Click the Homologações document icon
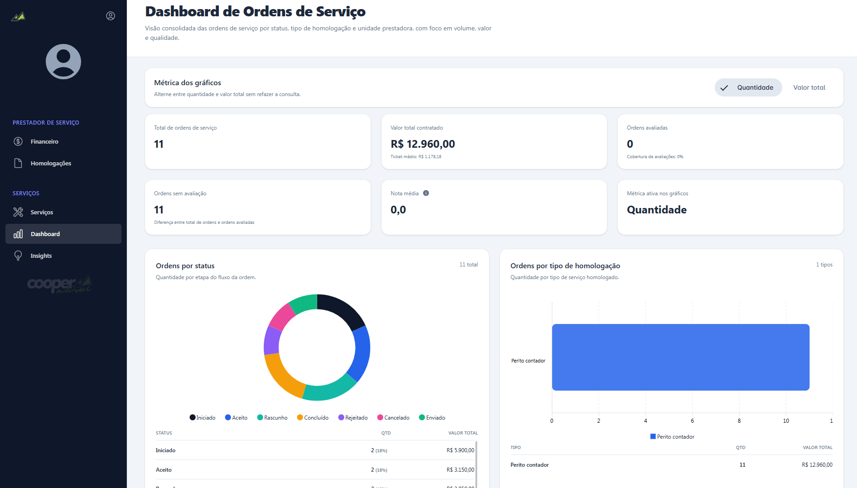 point(18,163)
